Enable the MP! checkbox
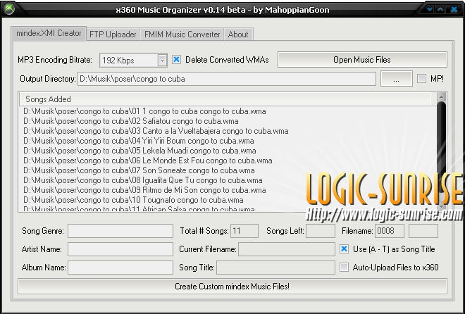The image size is (465, 314). click(x=421, y=79)
